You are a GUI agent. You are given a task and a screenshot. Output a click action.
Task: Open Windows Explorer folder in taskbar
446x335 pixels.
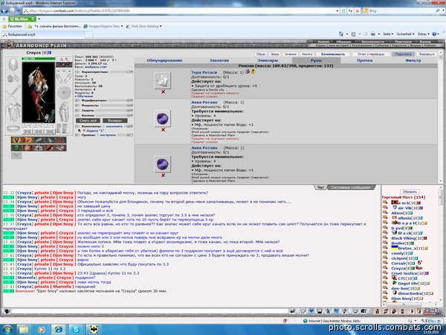pos(24,329)
